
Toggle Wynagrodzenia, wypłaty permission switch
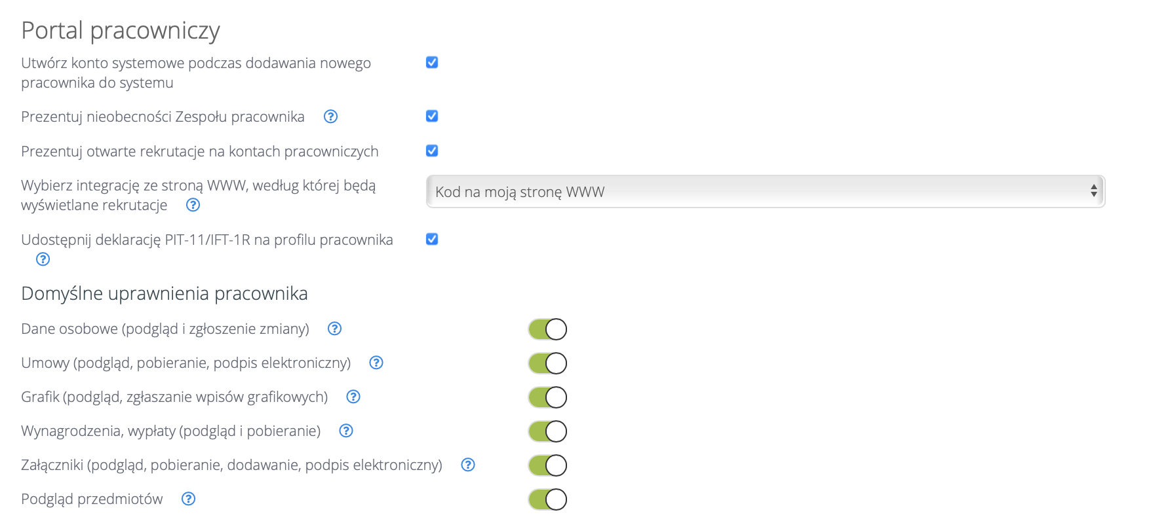point(547,431)
